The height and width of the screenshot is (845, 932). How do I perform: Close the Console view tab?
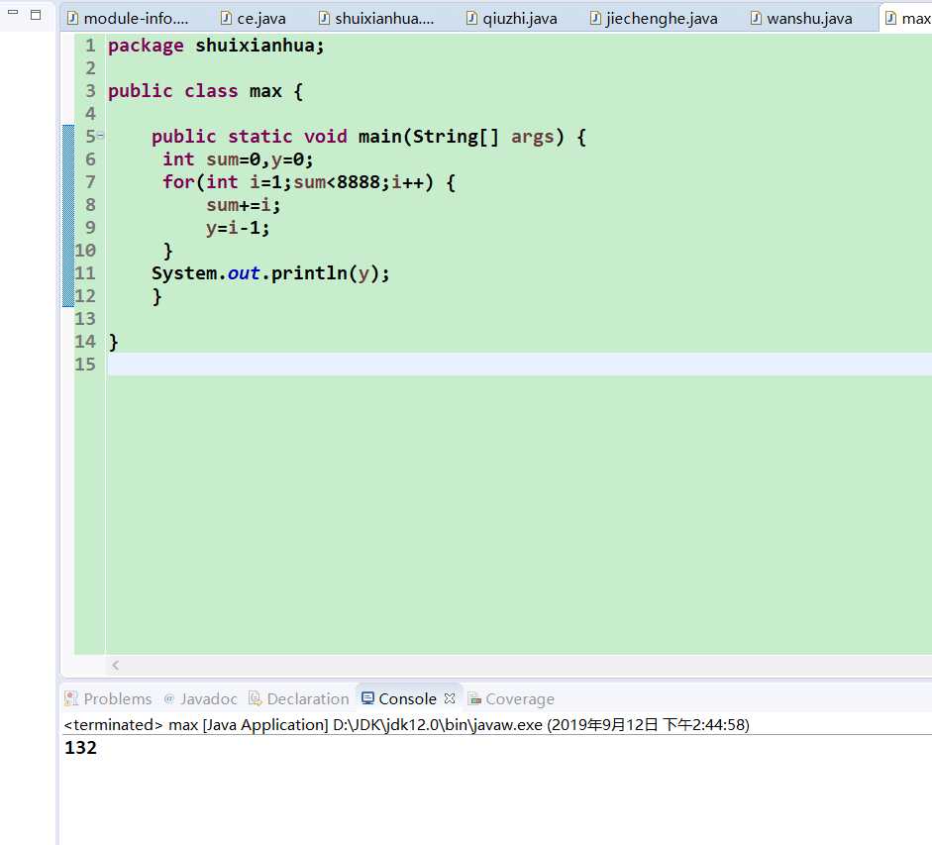tap(450, 698)
